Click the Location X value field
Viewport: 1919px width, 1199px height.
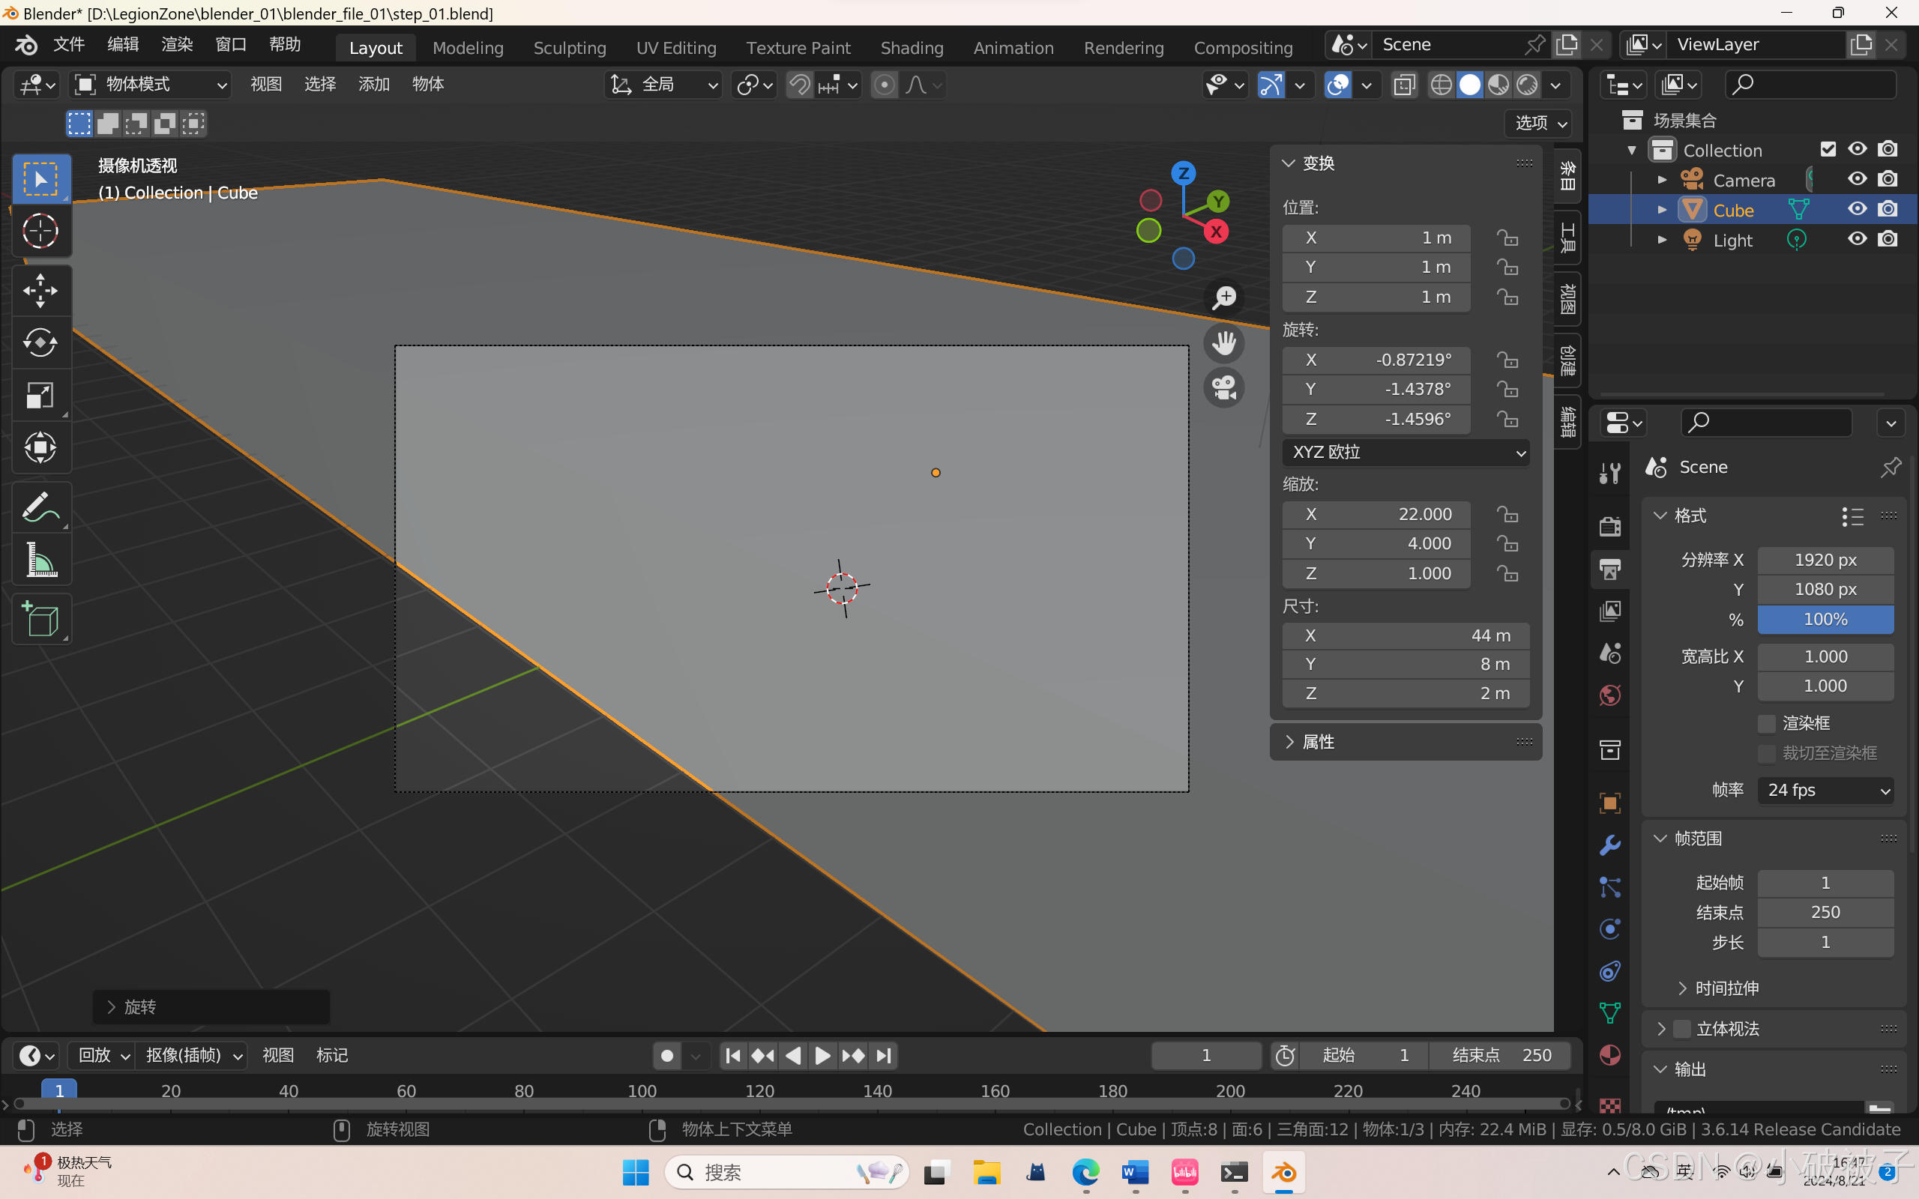point(1376,238)
